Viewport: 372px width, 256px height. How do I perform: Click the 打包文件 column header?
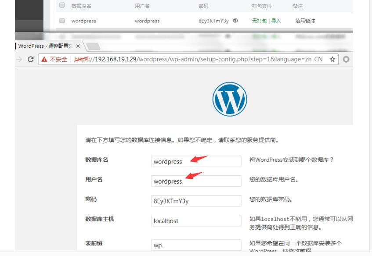[x=262, y=6]
